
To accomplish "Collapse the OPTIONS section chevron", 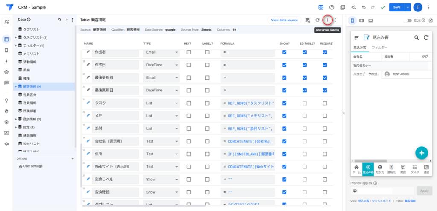I will click(x=73, y=159).
